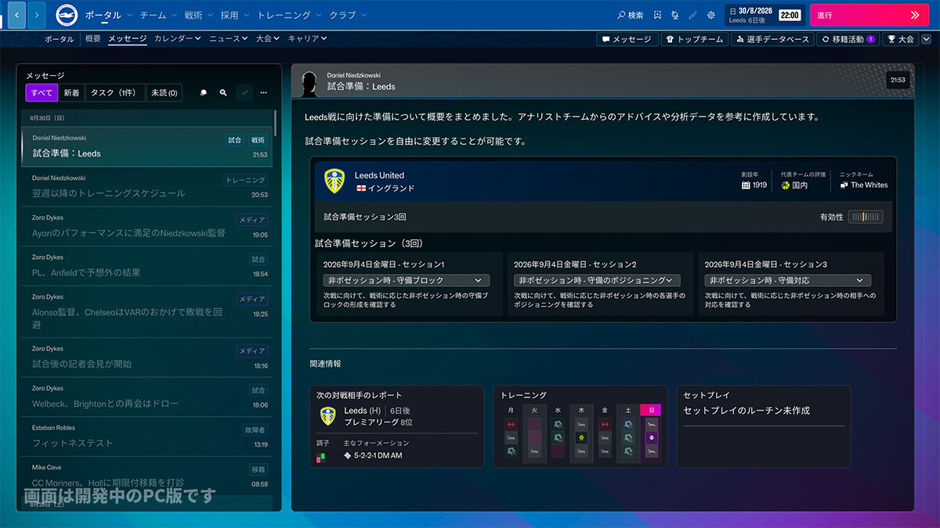Click the mark-all-read double check icon
This screenshot has width=940, height=528.
244,92
